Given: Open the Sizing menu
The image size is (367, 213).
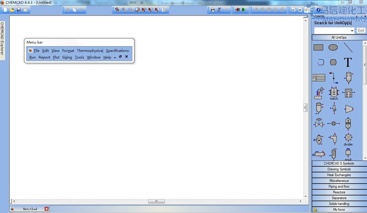Looking at the screenshot, I should click(x=67, y=57).
